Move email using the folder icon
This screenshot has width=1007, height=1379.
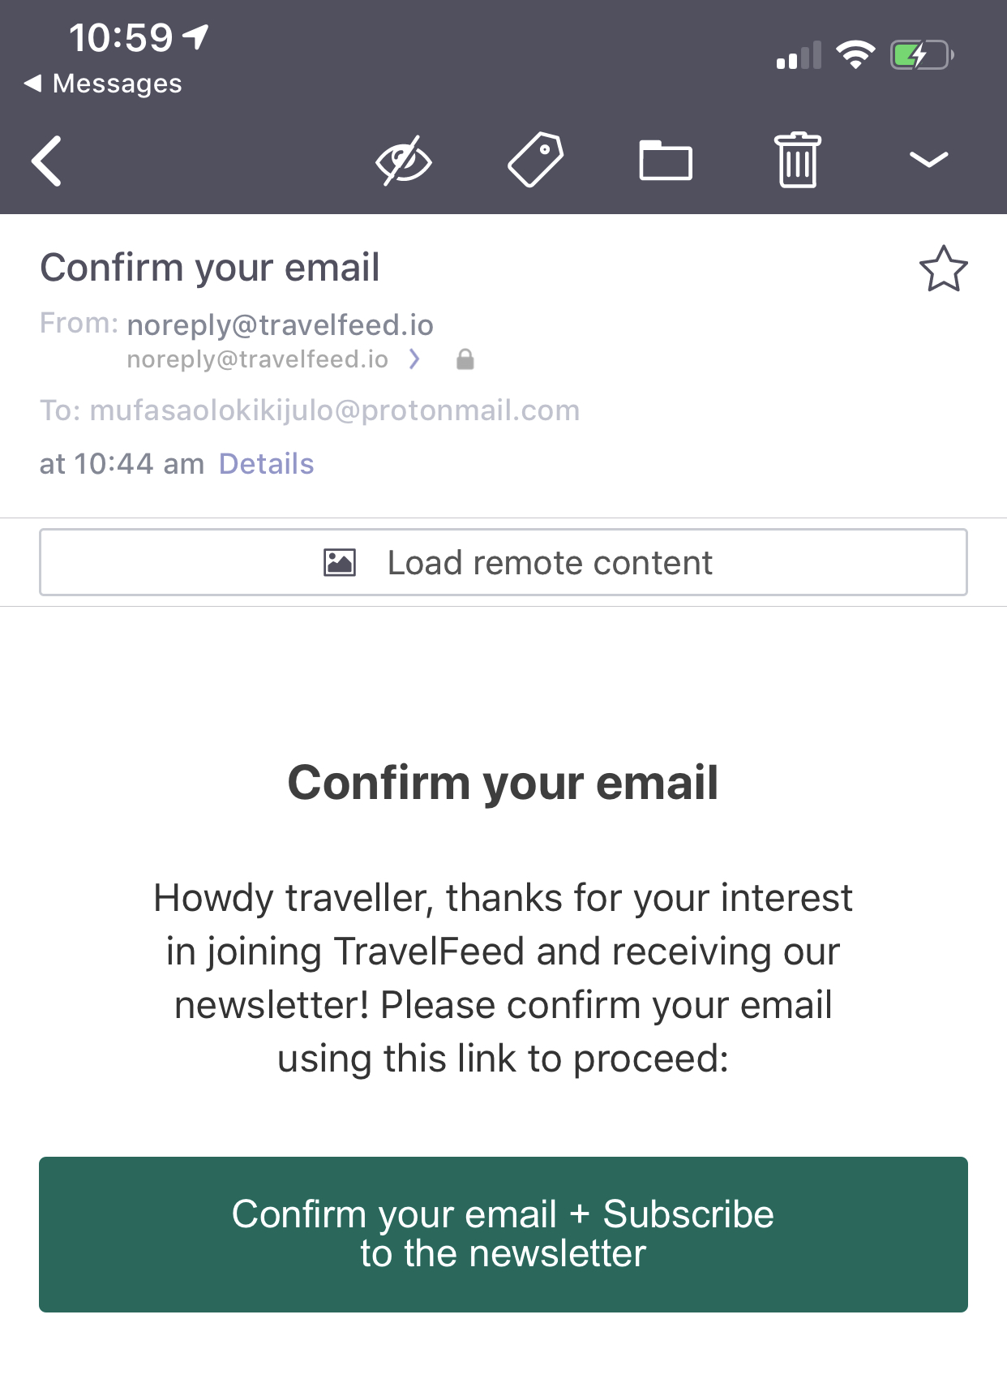(666, 160)
